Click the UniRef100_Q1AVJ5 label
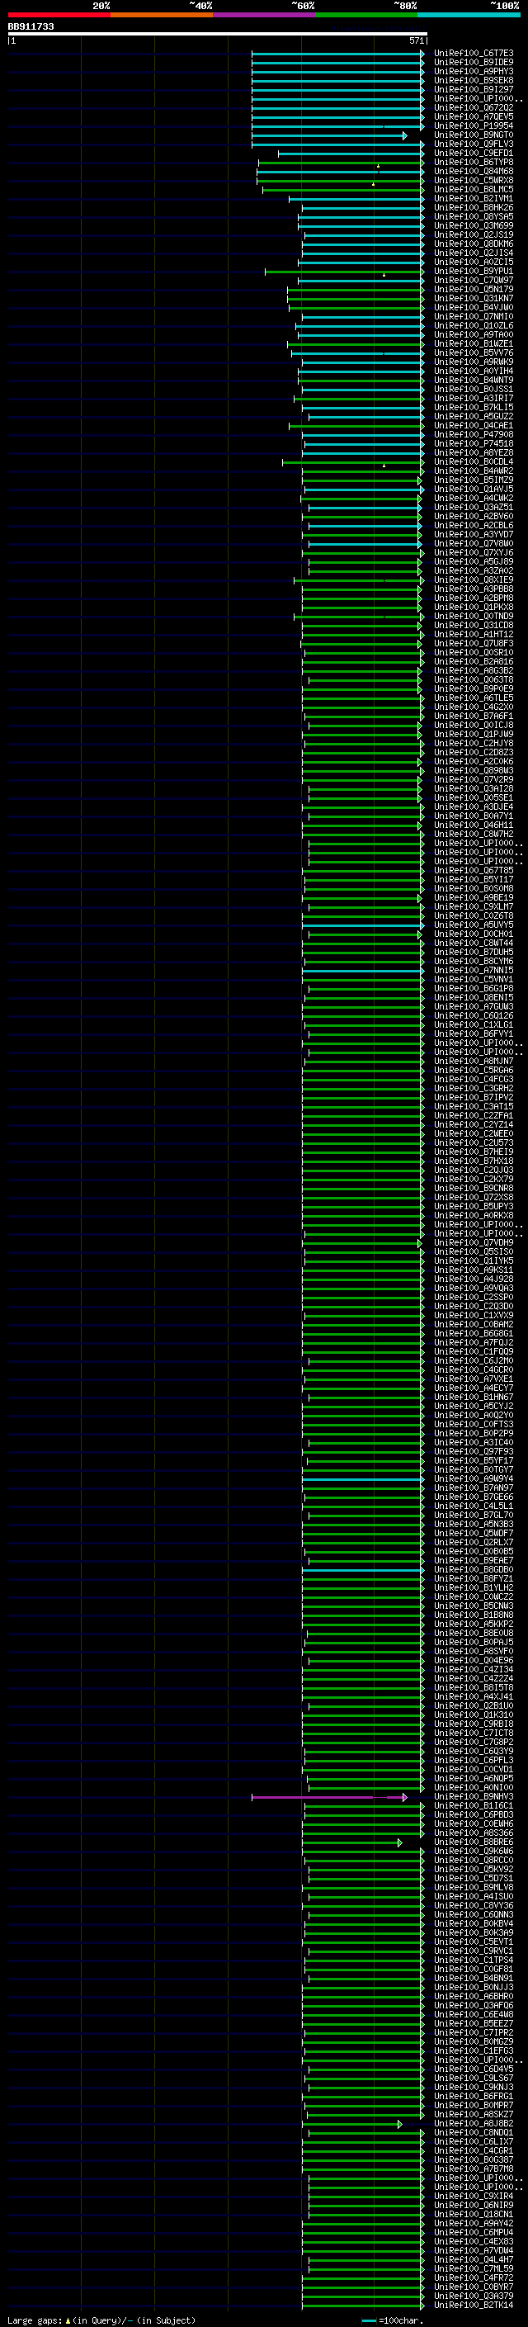 tap(474, 489)
